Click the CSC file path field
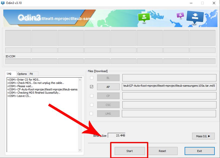The height and width of the screenshot is (158, 220). 169,105
